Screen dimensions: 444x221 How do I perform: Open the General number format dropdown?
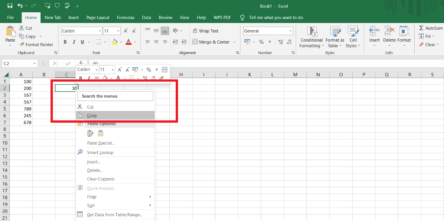[291, 31]
